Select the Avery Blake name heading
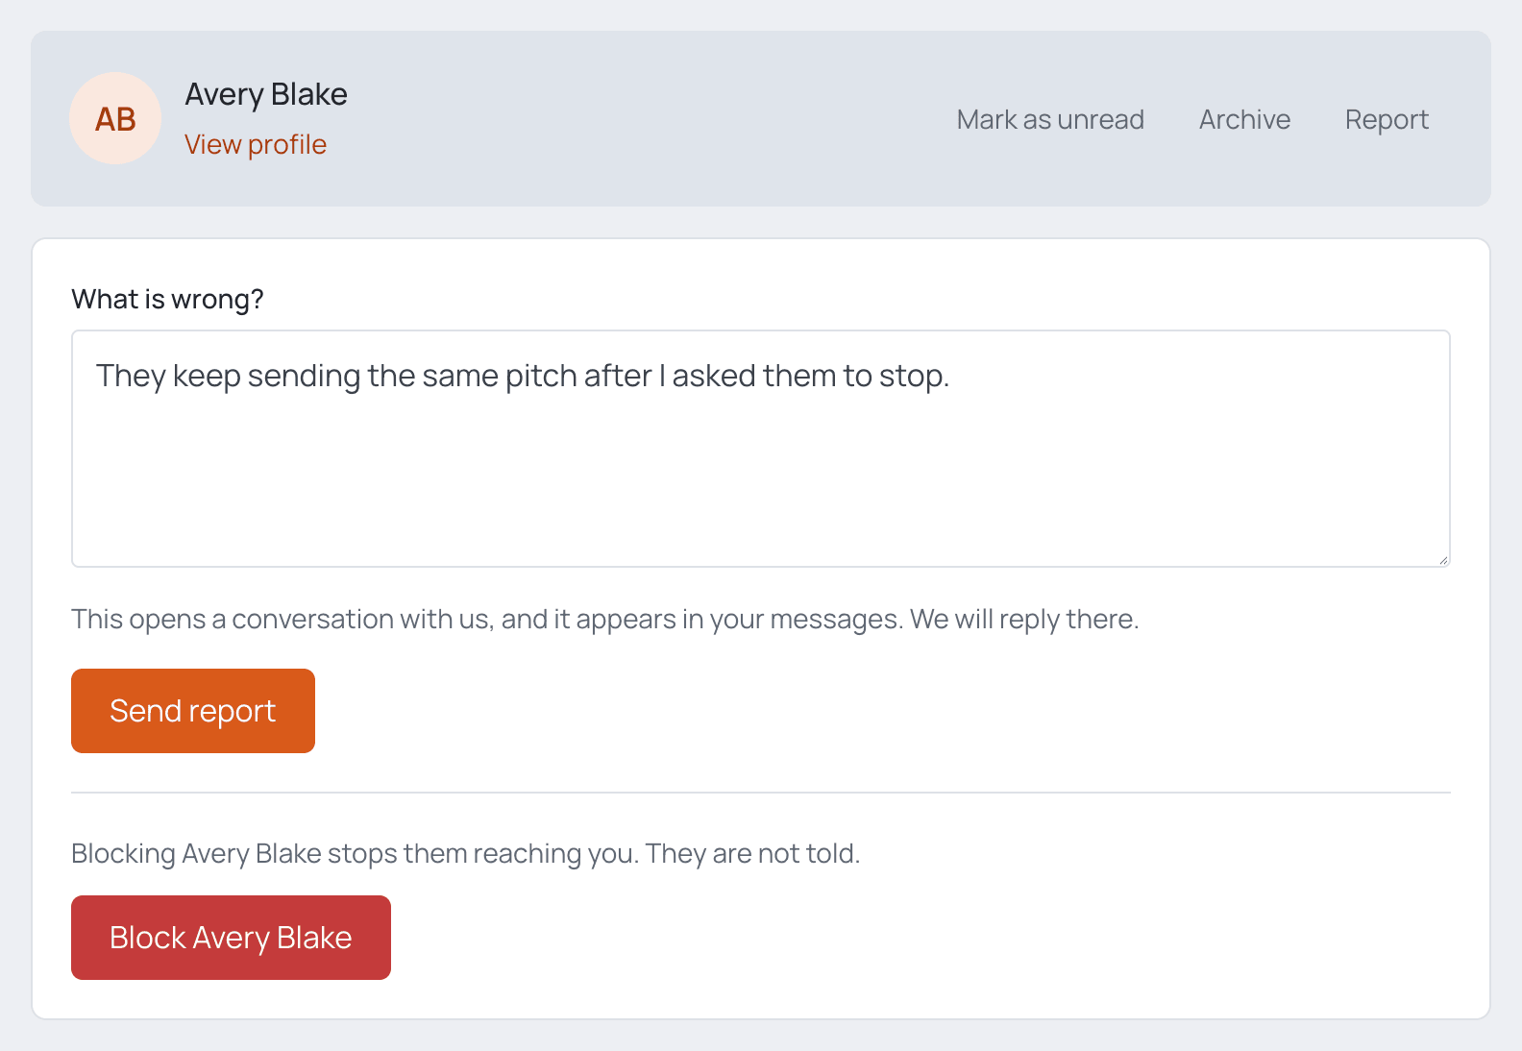The width and height of the screenshot is (1522, 1051). tap(266, 94)
